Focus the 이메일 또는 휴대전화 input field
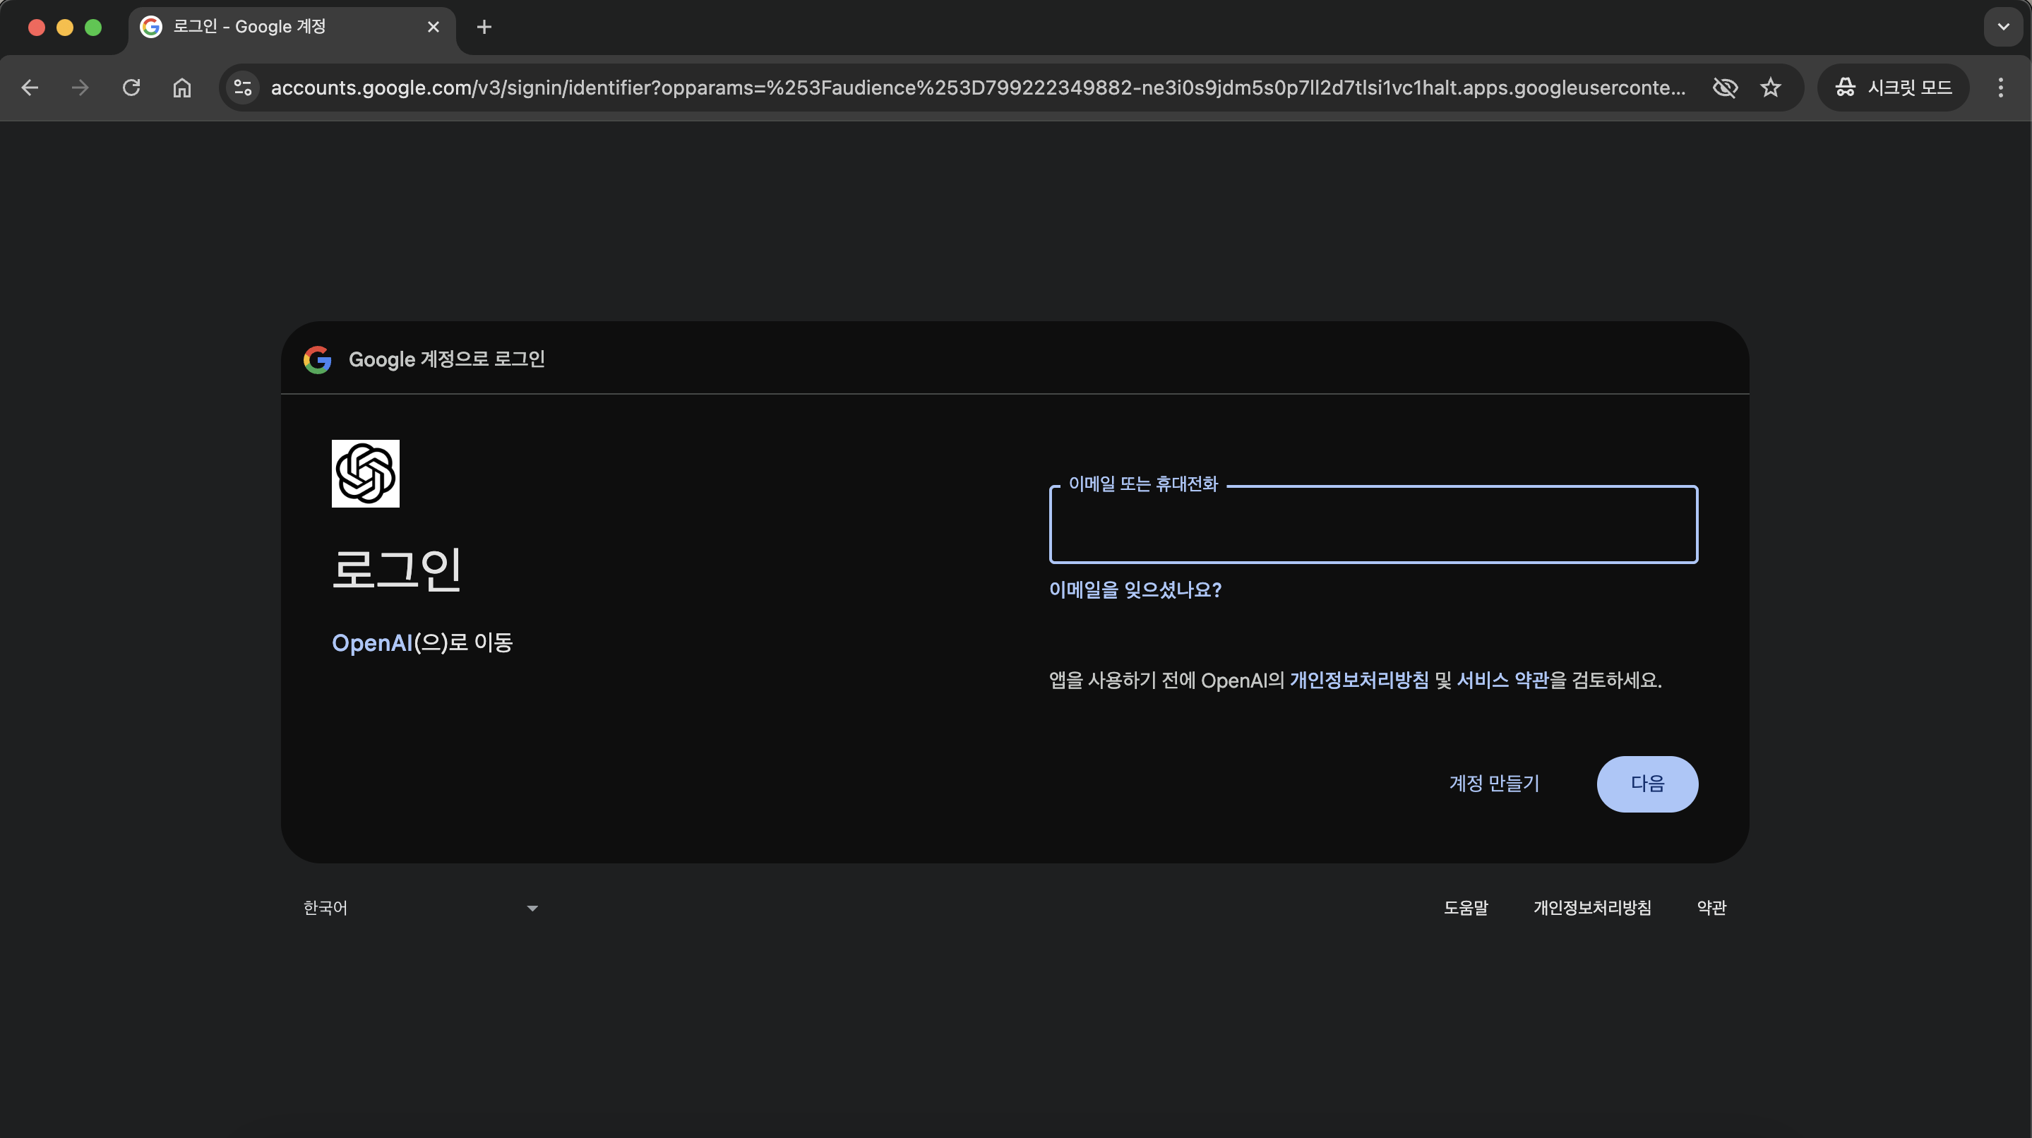The image size is (2032, 1138). 1373,525
